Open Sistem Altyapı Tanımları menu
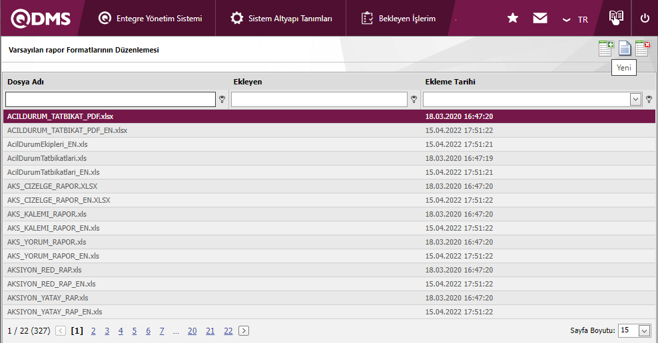The image size is (658, 343). [x=281, y=19]
